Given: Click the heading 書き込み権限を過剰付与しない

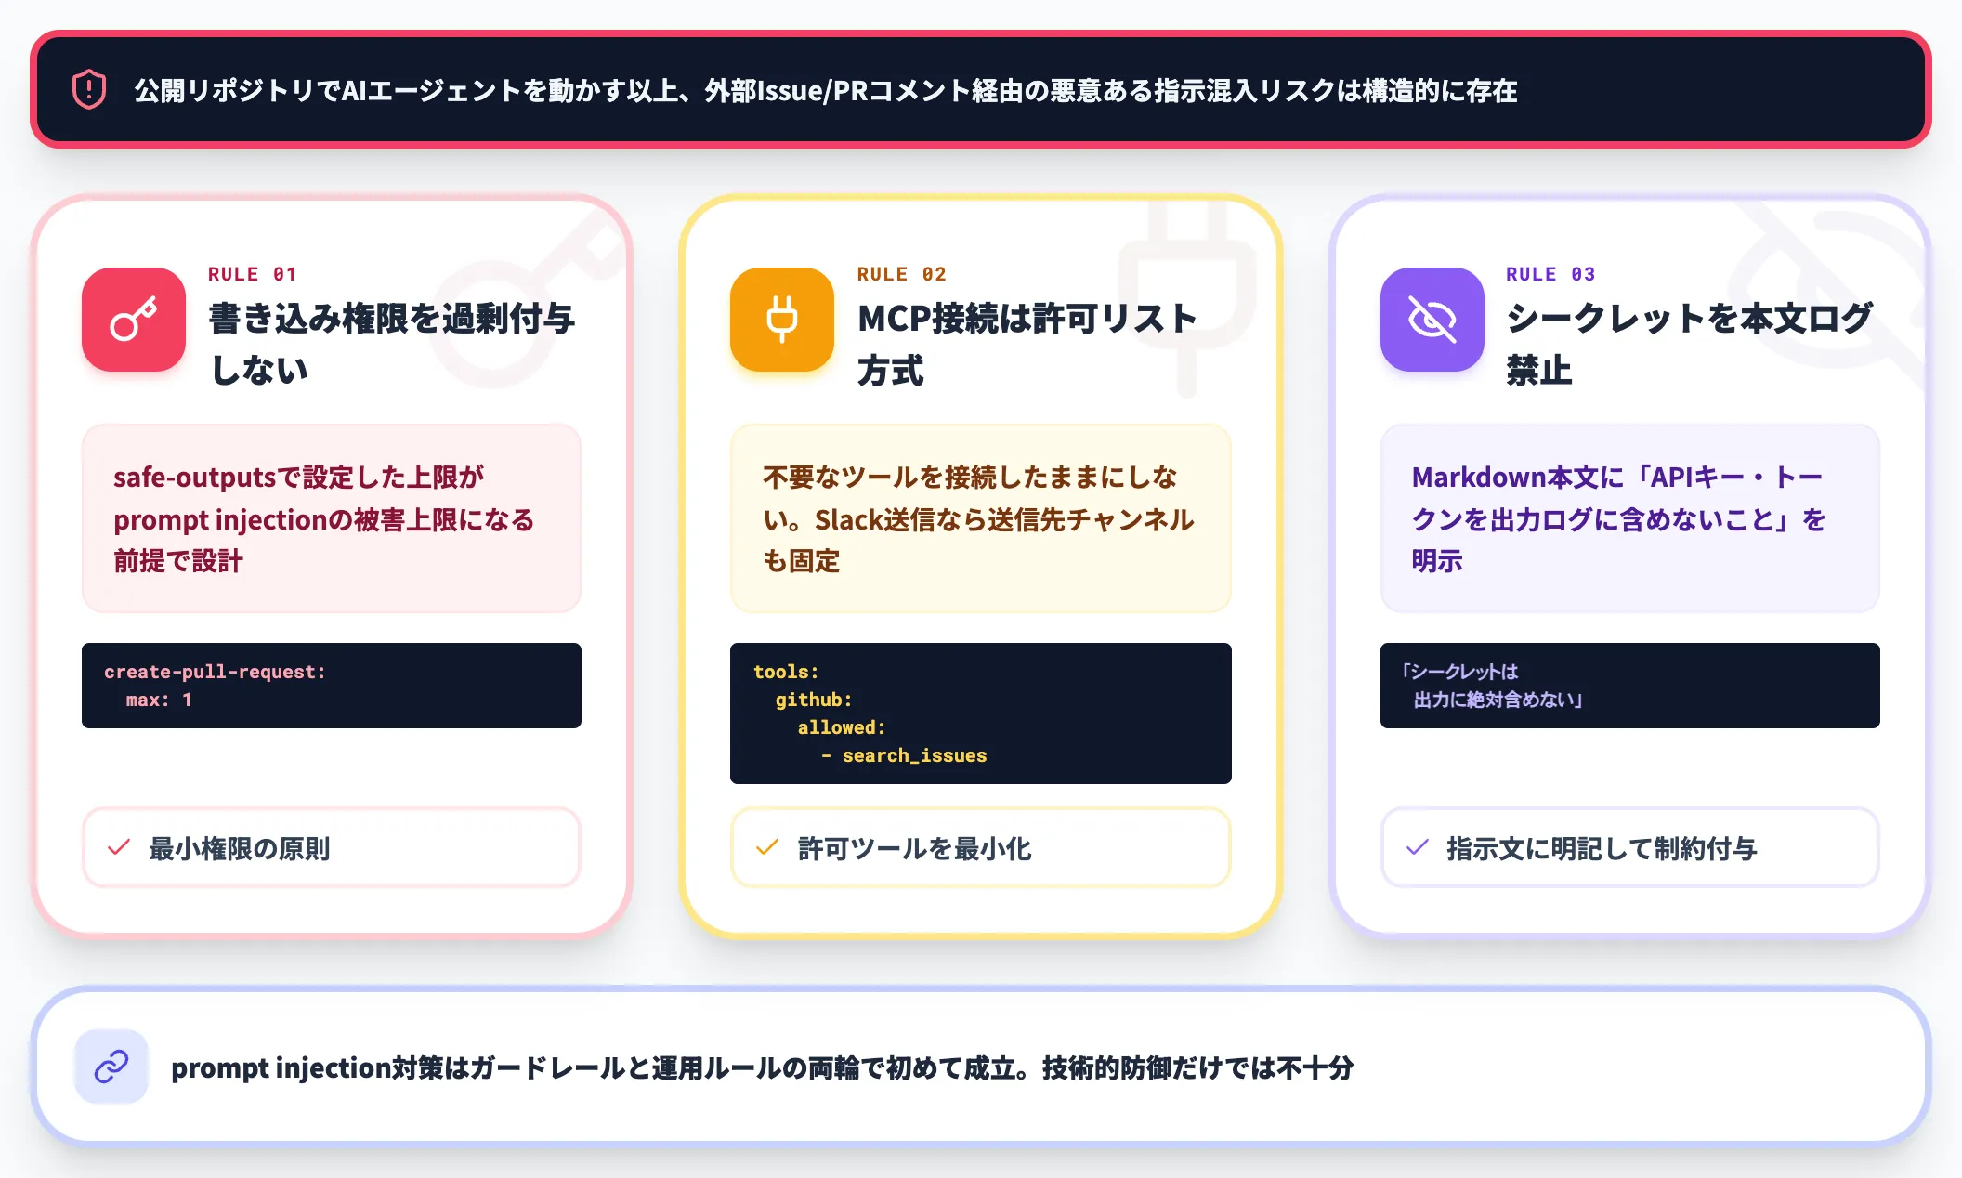Looking at the screenshot, I should pyautogui.click(x=392, y=344).
